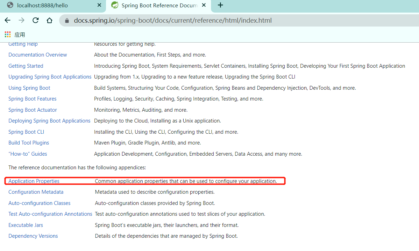Click description starting 'Common application properties'
Screen dimensions: 419x251
(186, 181)
